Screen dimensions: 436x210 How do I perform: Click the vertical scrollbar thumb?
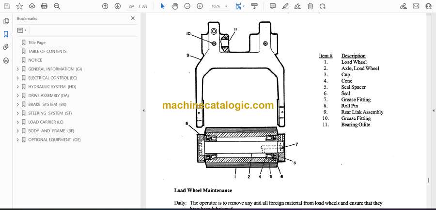429,180
